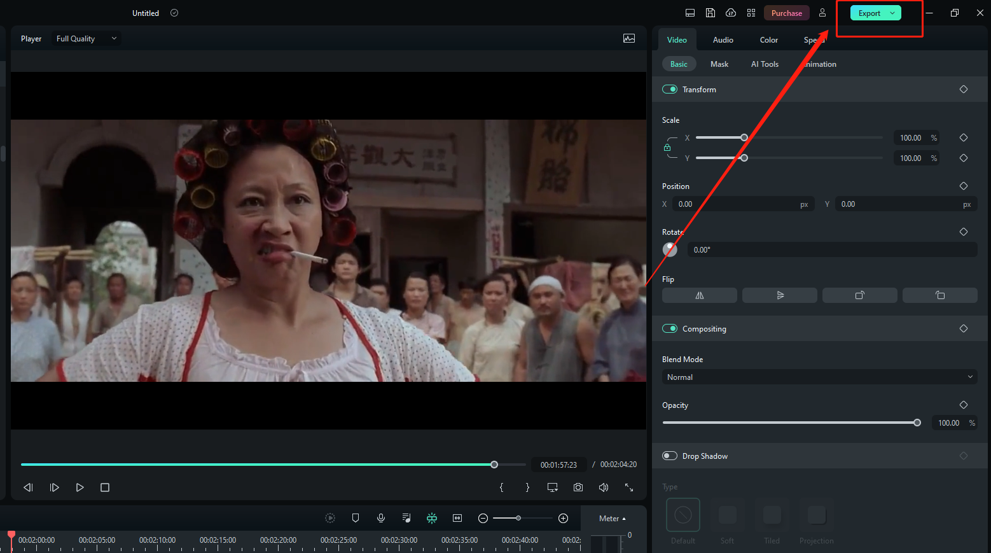Zoom in the timeline with plus icon

[563, 518]
